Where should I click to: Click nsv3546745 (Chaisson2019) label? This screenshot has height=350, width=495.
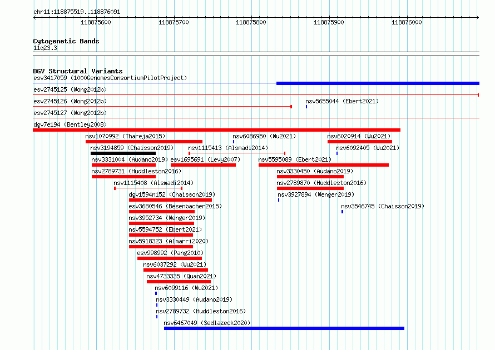pyautogui.click(x=383, y=206)
